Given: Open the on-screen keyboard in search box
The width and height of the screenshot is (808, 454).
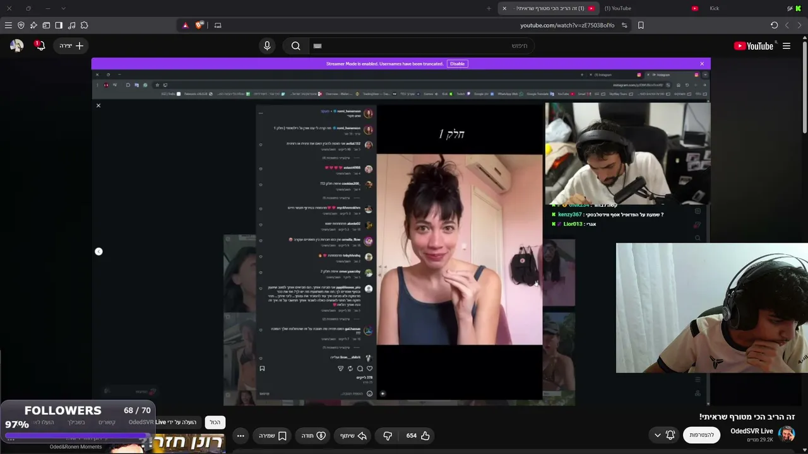Looking at the screenshot, I should 318,45.
